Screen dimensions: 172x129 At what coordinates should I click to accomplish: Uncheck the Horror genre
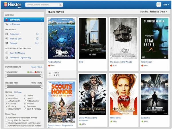(25, 98)
